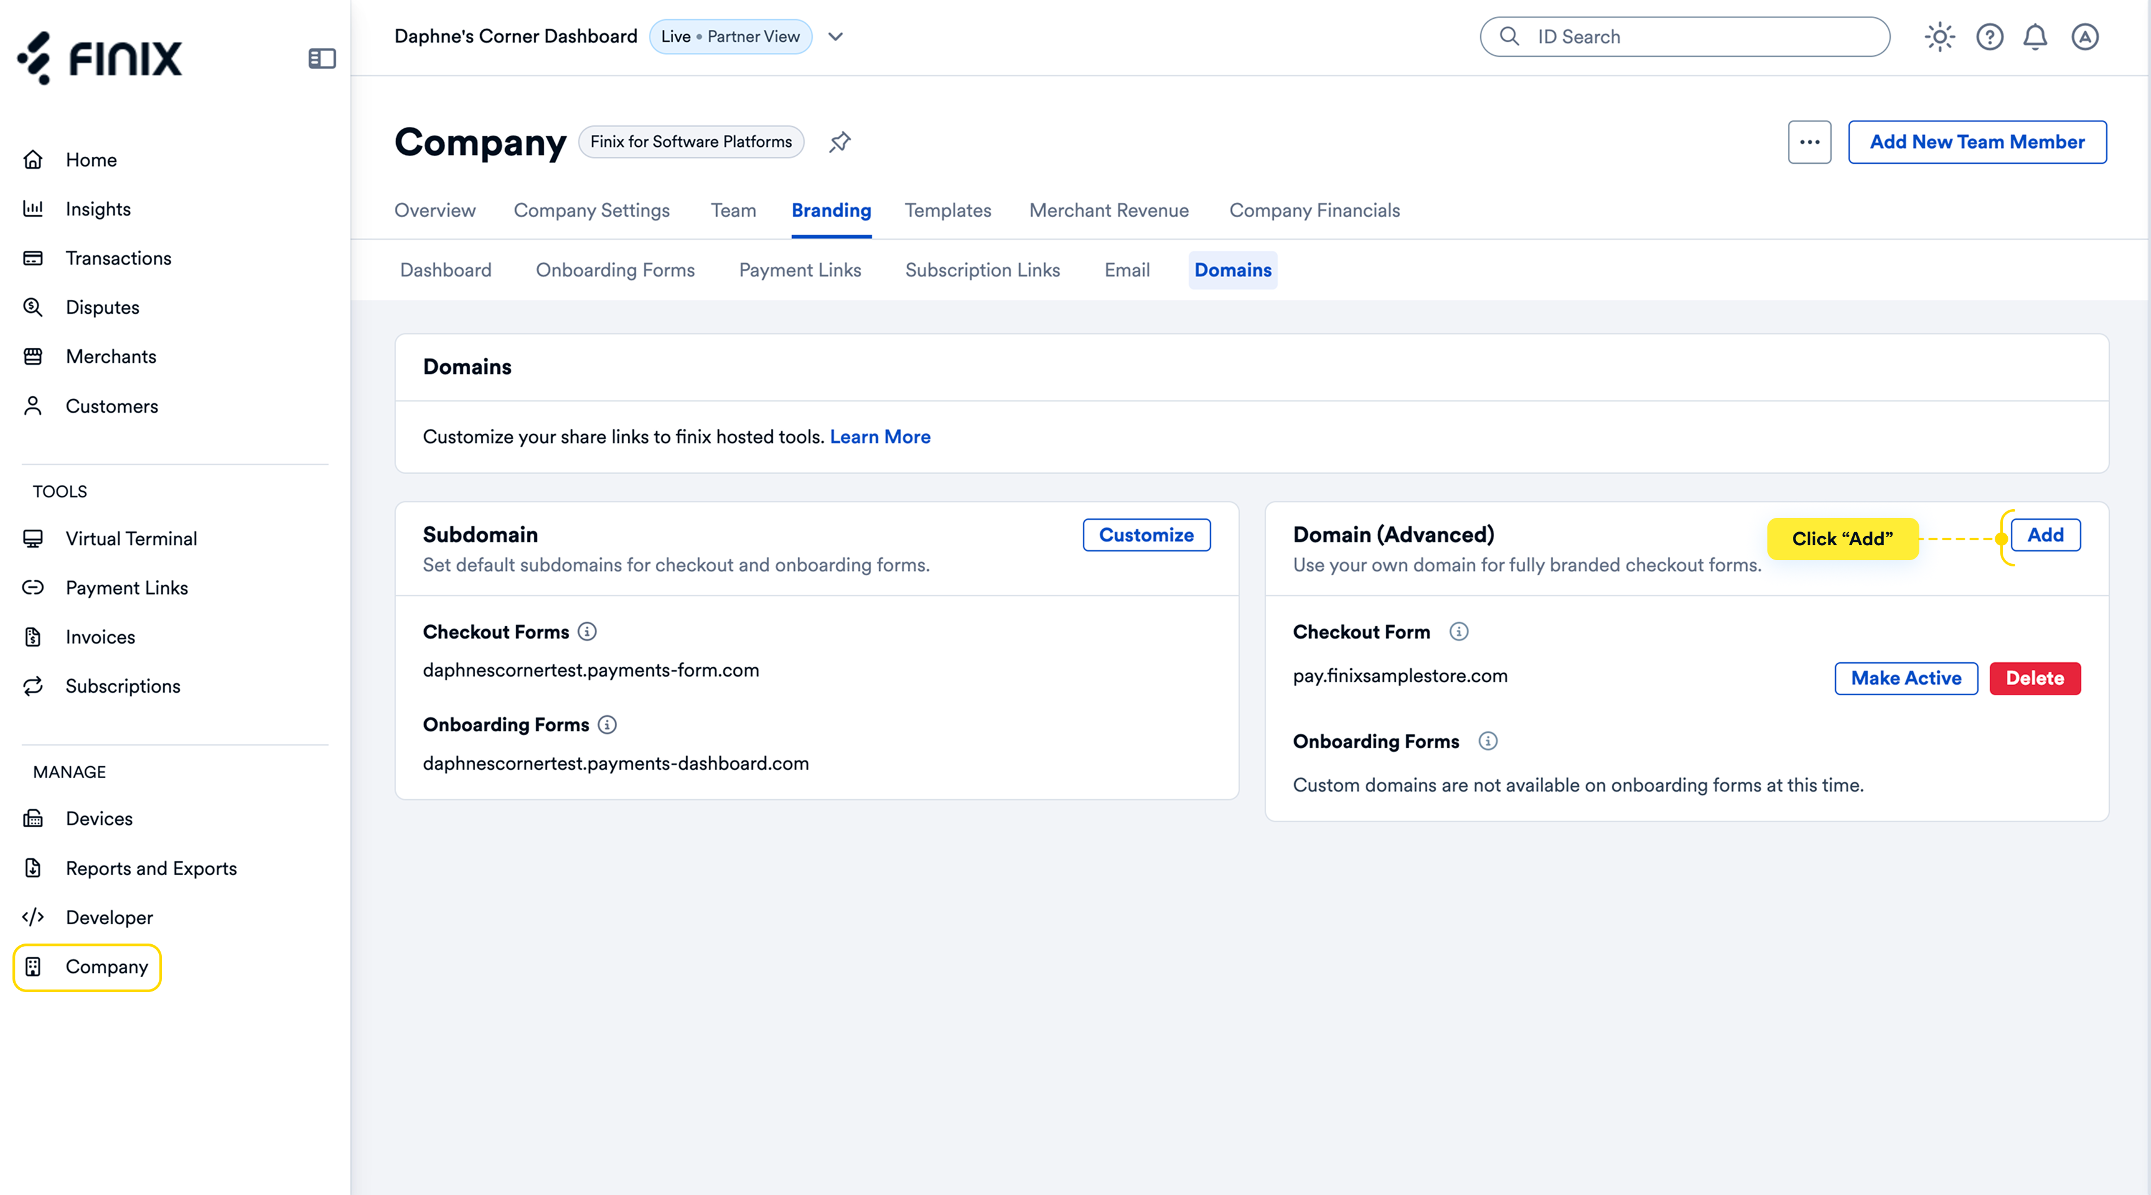Open Company in the sidebar
This screenshot has height=1195, width=2151.
pyautogui.click(x=88, y=967)
